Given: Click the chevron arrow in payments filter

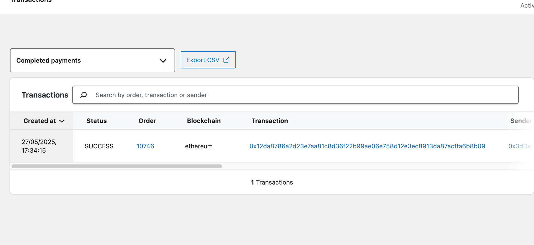Looking at the screenshot, I should pos(163,61).
